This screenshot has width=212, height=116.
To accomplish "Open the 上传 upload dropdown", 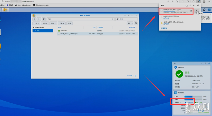I will (37, 23).
